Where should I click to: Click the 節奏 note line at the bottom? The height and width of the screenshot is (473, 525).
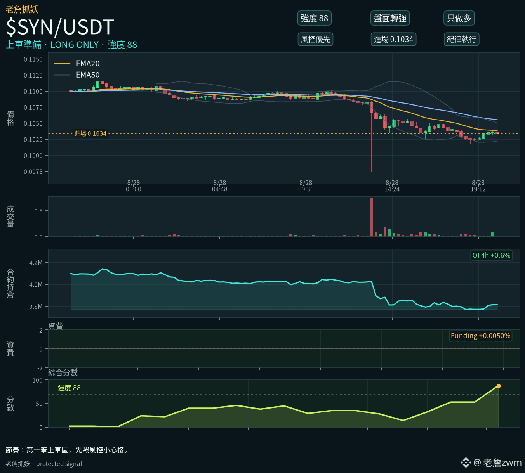(x=67, y=450)
